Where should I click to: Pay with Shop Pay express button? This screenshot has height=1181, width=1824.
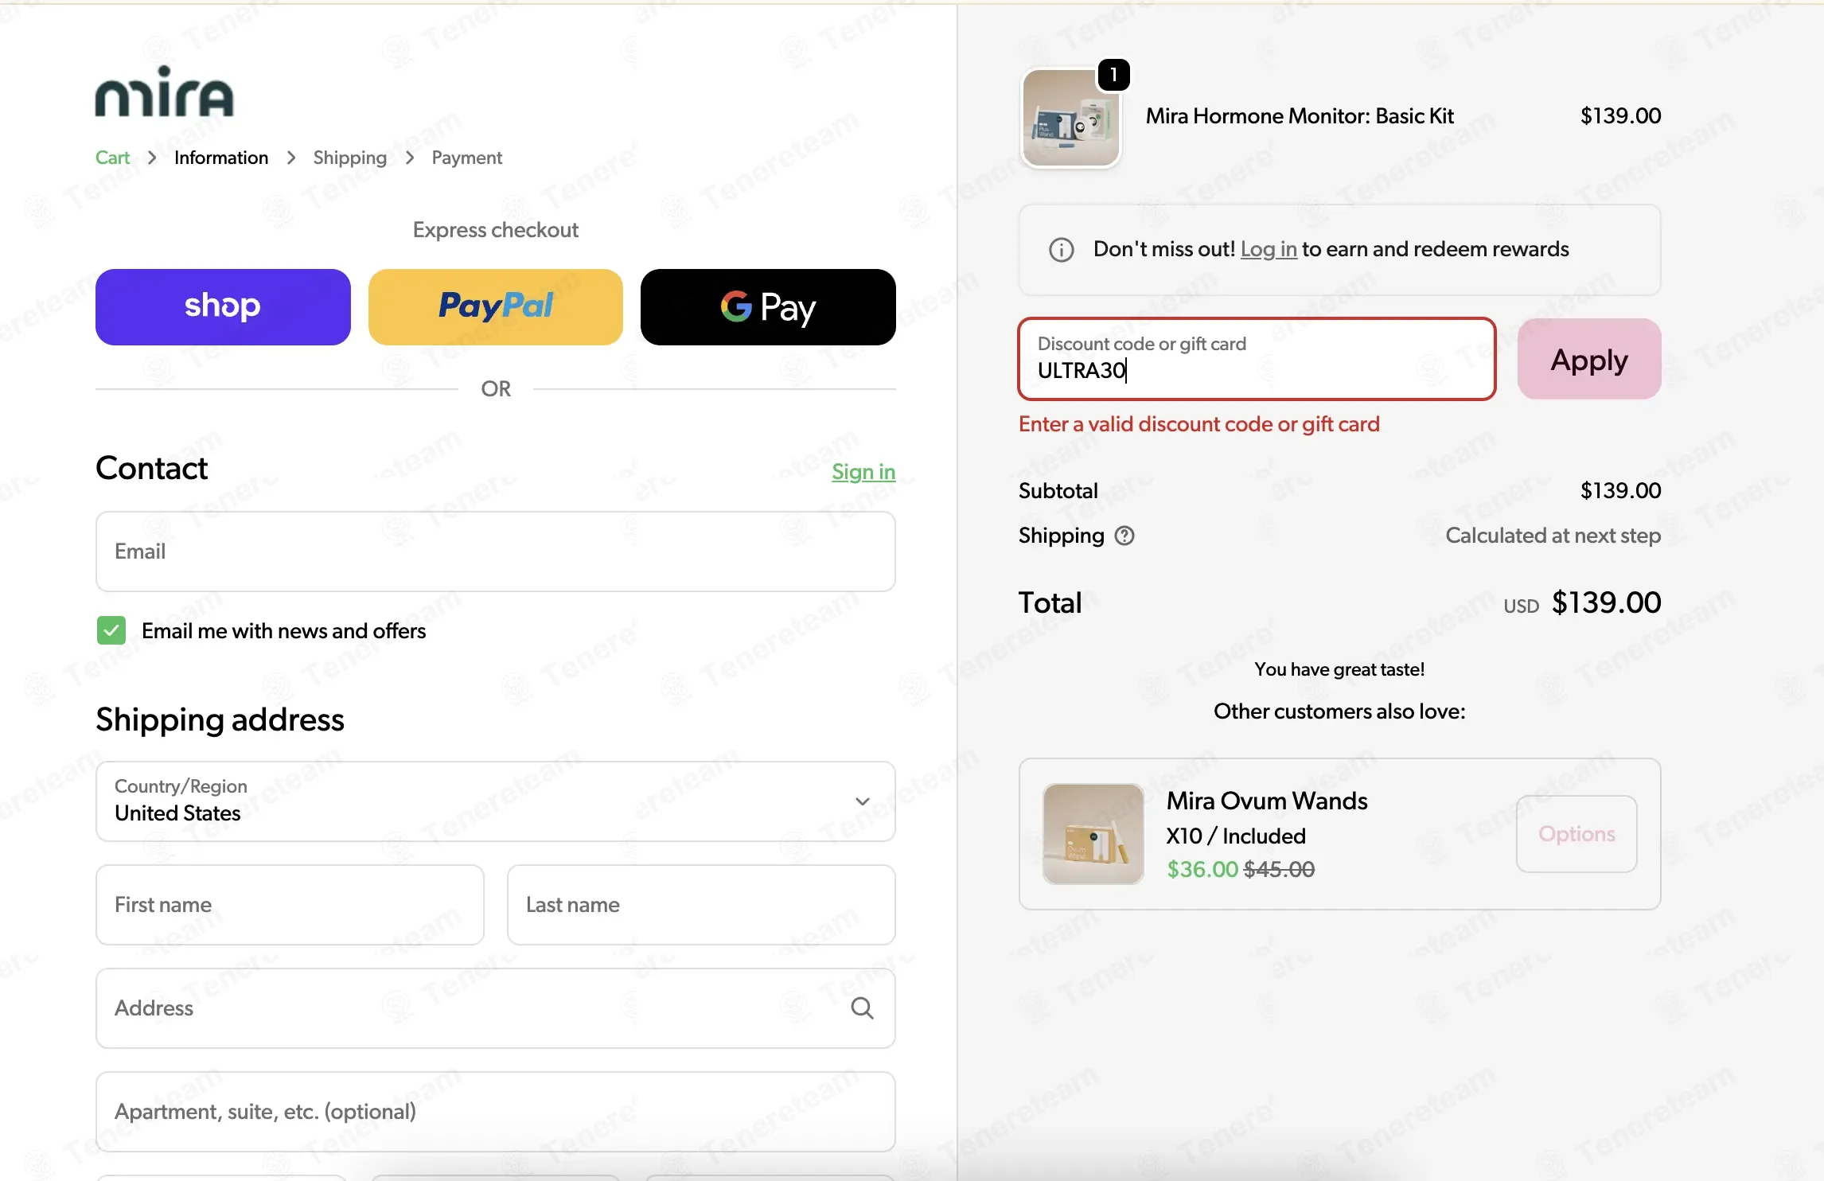pyautogui.click(x=223, y=307)
